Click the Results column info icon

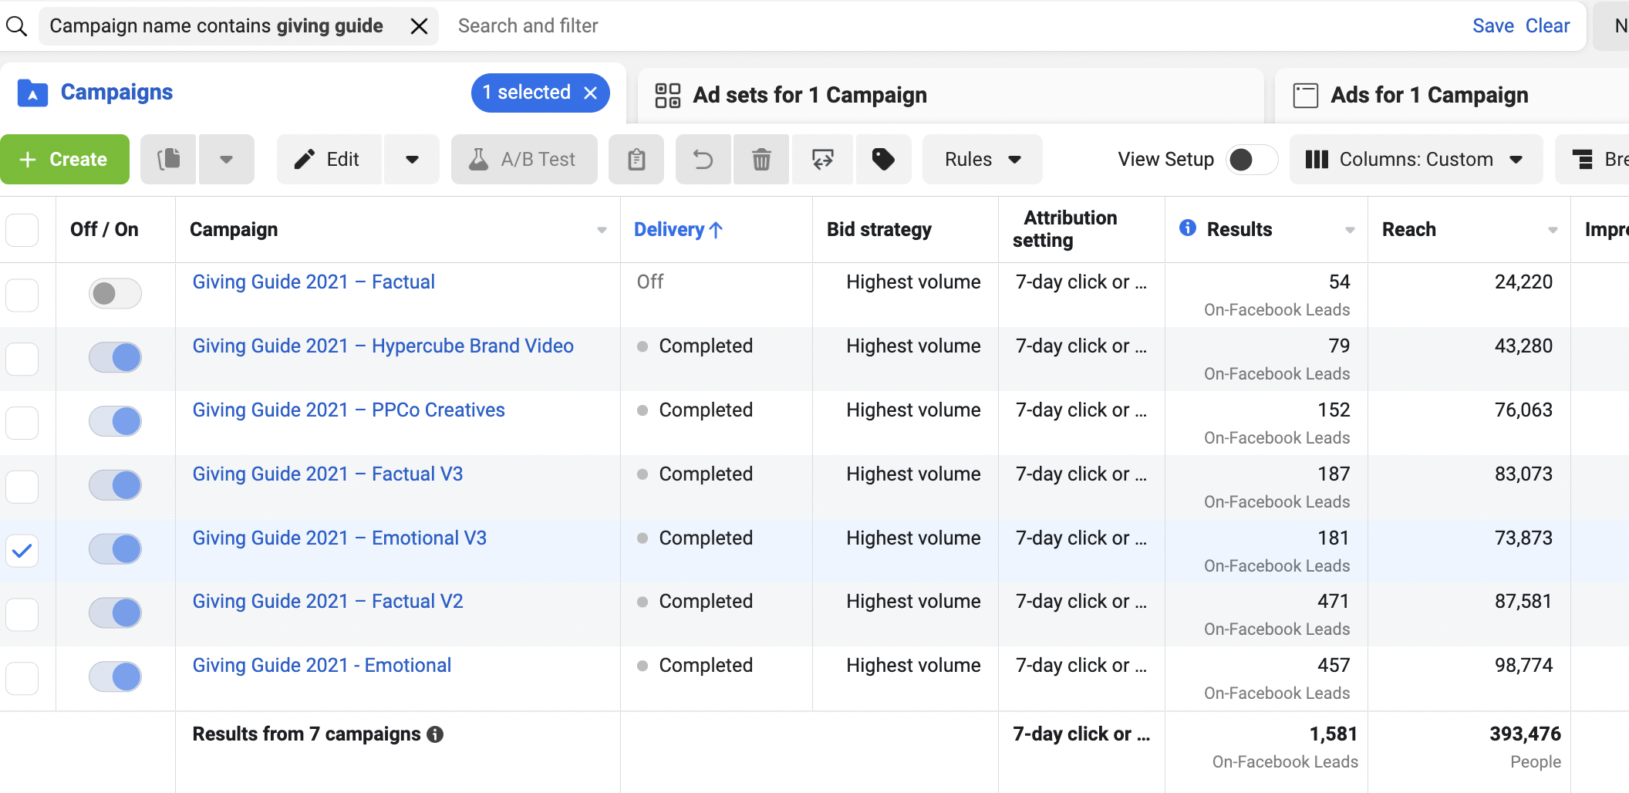pos(1188,228)
